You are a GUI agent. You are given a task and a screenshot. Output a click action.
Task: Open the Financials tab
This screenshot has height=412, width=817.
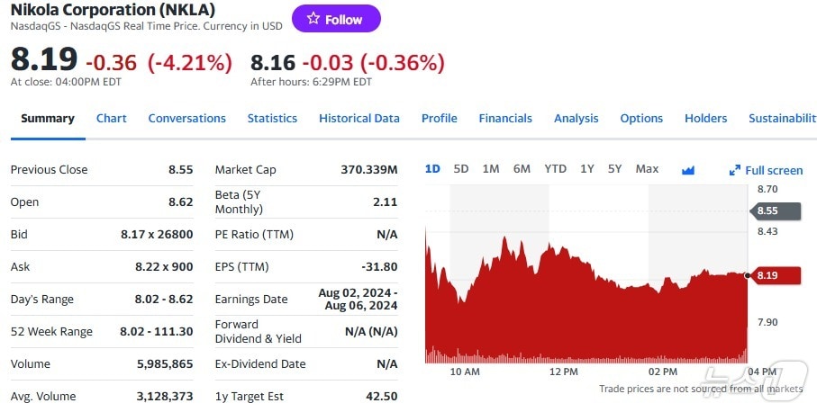[x=505, y=118]
